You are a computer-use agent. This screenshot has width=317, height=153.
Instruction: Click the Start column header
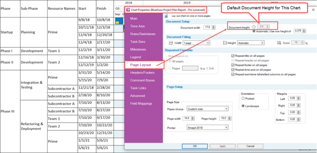87,9
